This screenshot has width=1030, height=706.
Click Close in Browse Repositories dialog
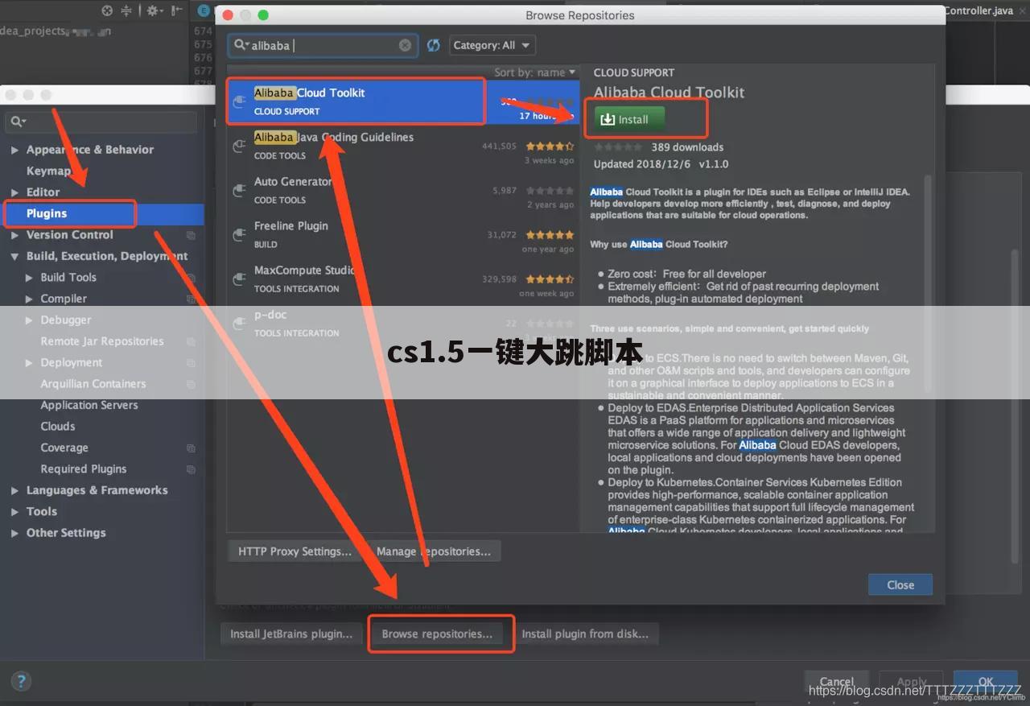click(x=900, y=585)
